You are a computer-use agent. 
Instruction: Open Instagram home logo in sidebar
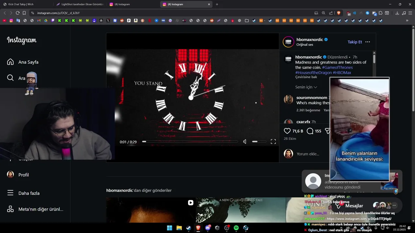pyautogui.click(x=22, y=40)
